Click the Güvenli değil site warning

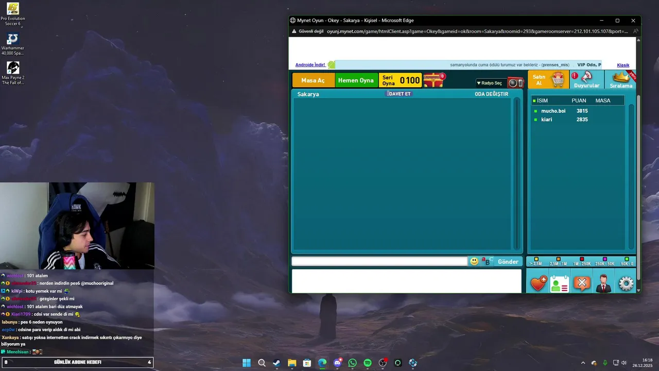click(307, 31)
